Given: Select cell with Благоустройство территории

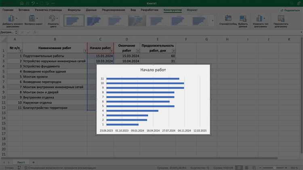Looking at the screenshot, I should click(55, 108).
